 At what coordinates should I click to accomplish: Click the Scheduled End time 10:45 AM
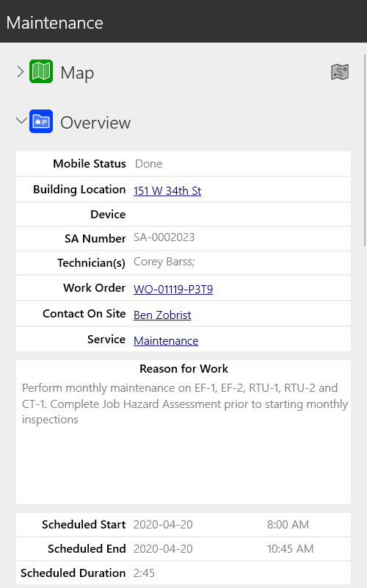tap(290, 548)
